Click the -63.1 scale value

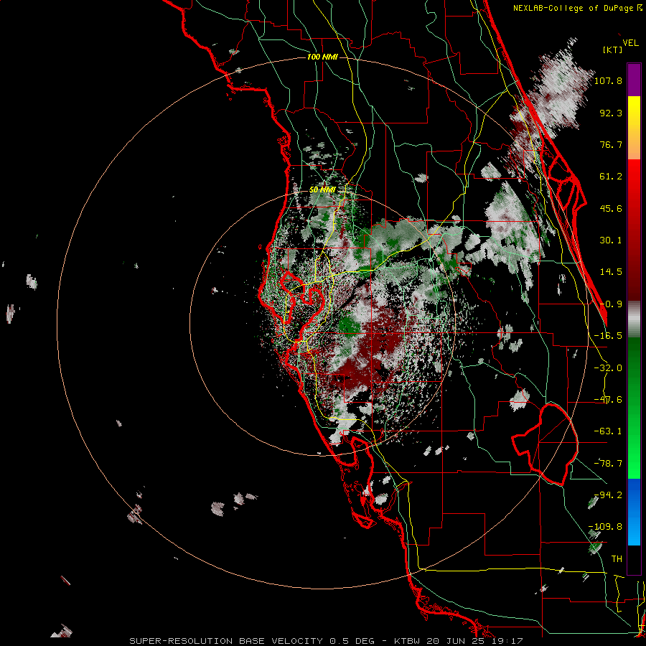[608, 431]
